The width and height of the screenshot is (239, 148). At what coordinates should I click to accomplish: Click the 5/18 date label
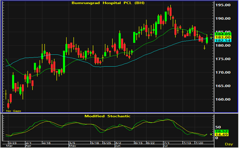95,143
